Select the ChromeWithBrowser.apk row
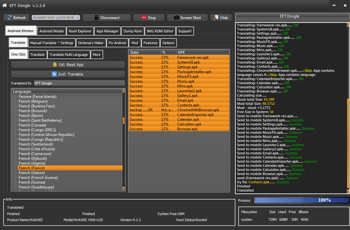 179,110
